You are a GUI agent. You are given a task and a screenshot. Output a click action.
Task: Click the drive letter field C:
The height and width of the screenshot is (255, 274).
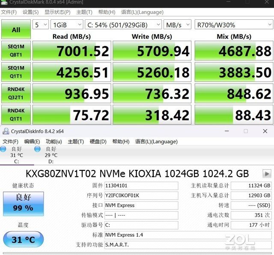click(141, 225)
